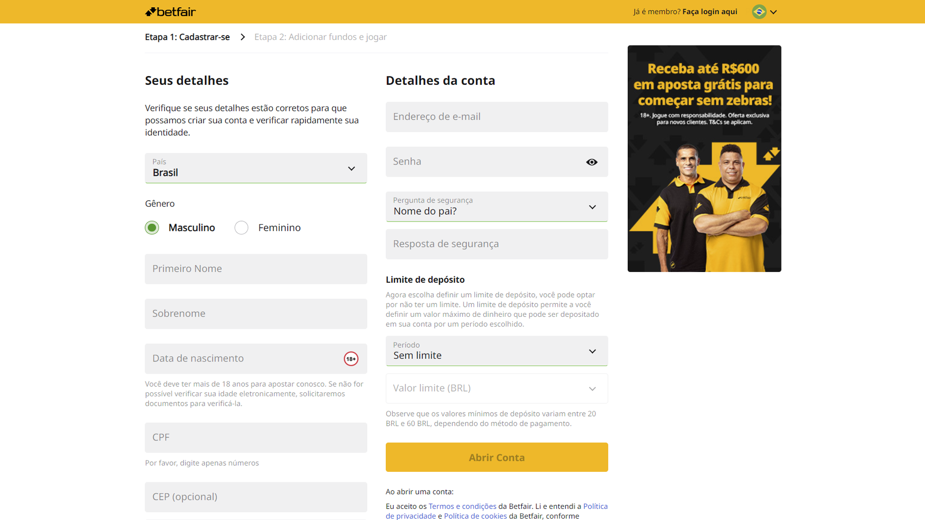925x520 pixels.
Task: Focus the Resposta de segurança field
Action: tap(497, 244)
